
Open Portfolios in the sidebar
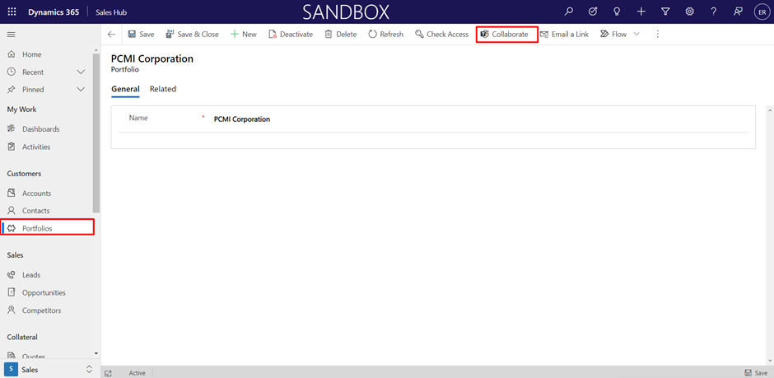(48, 228)
